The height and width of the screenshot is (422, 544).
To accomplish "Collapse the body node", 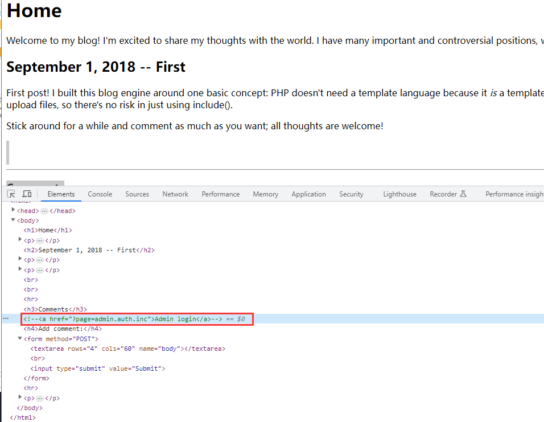I will point(13,220).
